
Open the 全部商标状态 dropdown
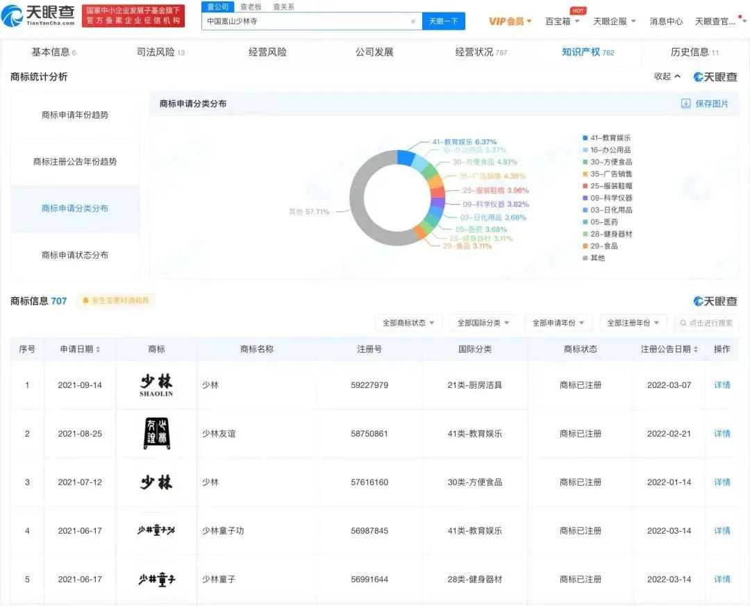tap(408, 322)
